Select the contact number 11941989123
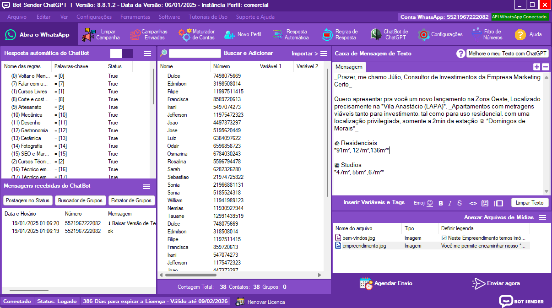This screenshot has width=552, height=308. (228, 200)
